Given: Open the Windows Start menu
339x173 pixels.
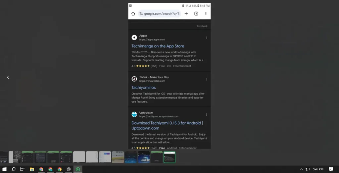Looking at the screenshot, I should (5, 169).
